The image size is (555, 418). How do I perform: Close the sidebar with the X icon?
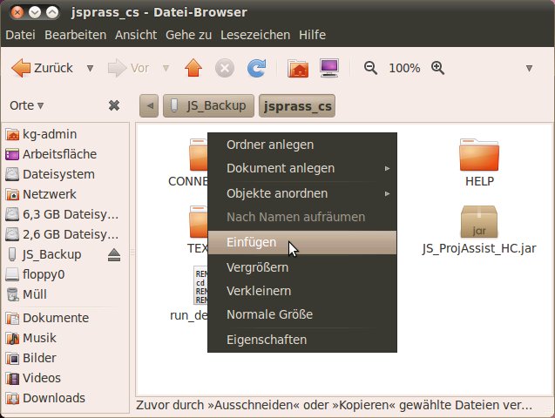point(113,105)
